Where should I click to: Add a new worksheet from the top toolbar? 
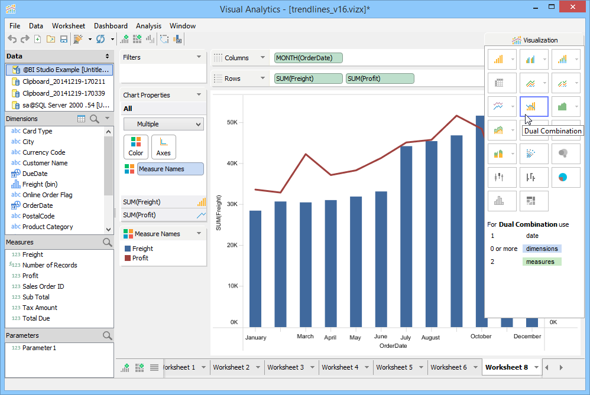coord(124,39)
